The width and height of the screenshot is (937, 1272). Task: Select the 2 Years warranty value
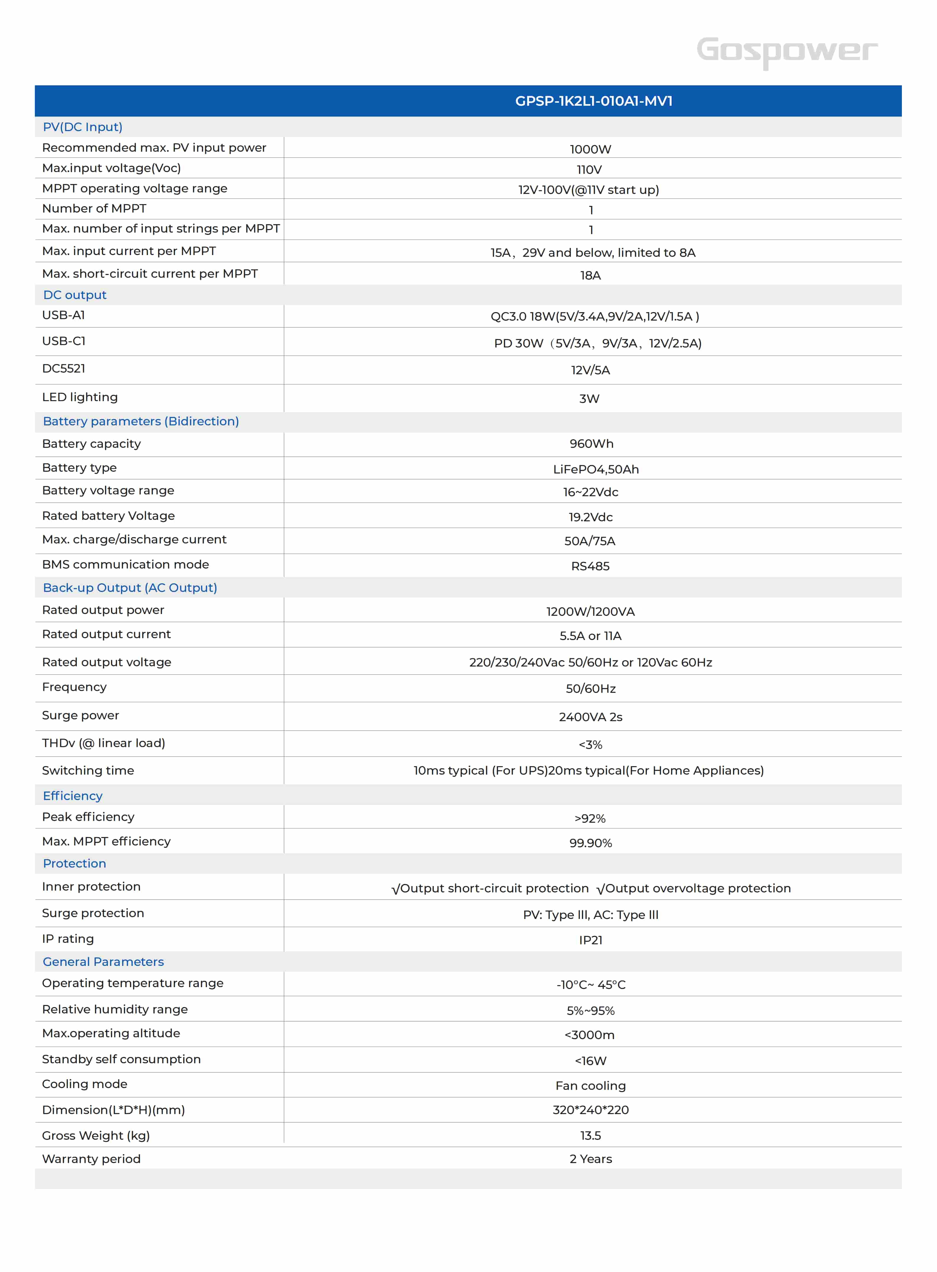[591, 1159]
